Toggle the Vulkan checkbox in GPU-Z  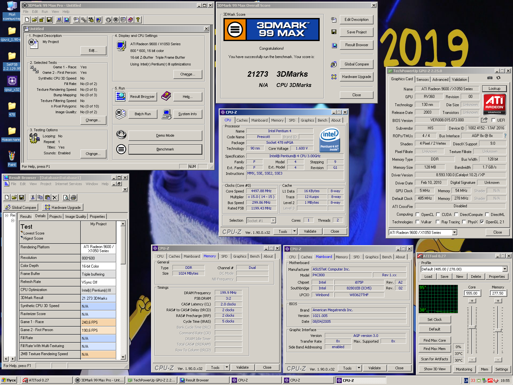[417, 222]
